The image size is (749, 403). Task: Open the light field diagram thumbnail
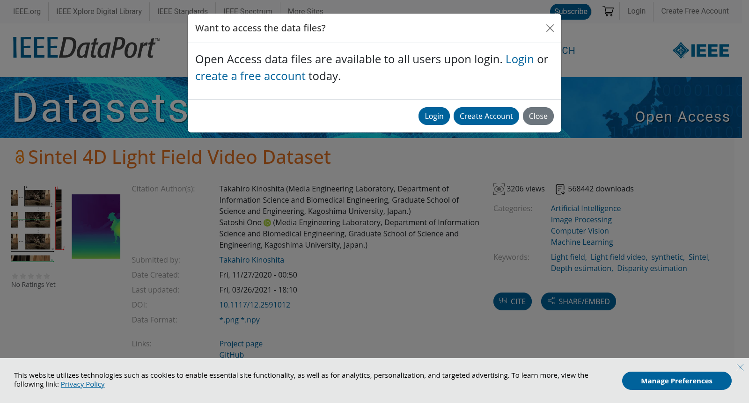(x=37, y=224)
